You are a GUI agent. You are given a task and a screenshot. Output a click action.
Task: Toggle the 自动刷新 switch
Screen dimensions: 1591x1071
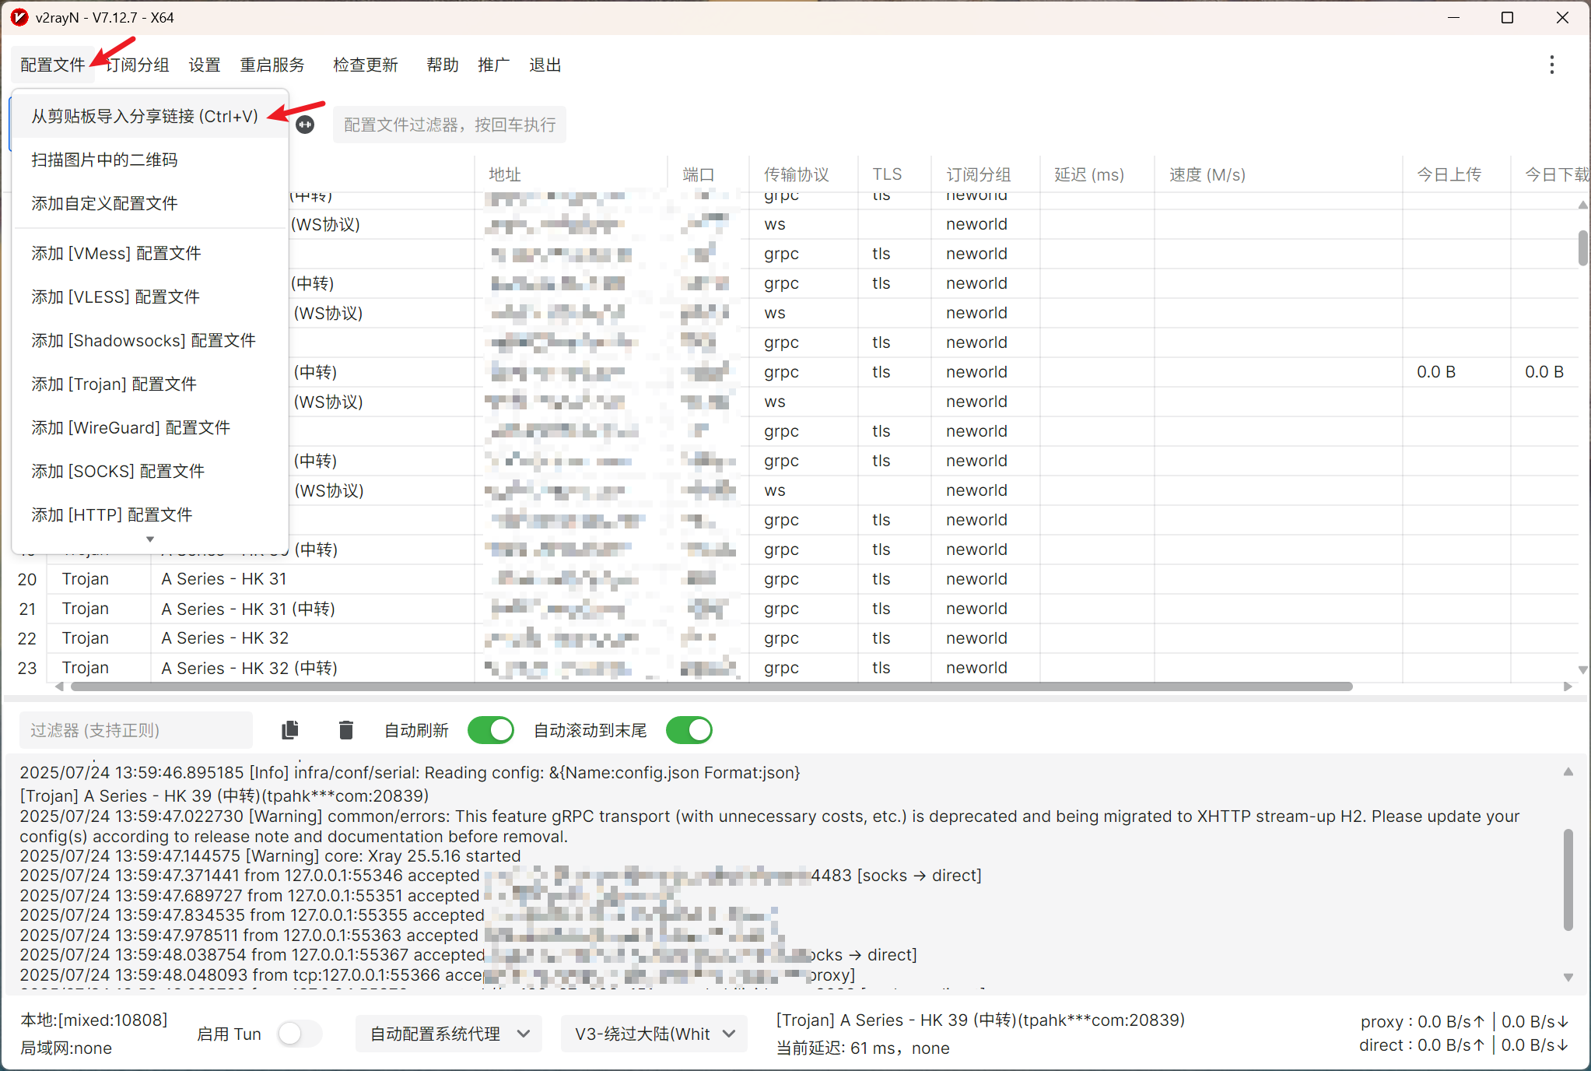[x=490, y=730]
